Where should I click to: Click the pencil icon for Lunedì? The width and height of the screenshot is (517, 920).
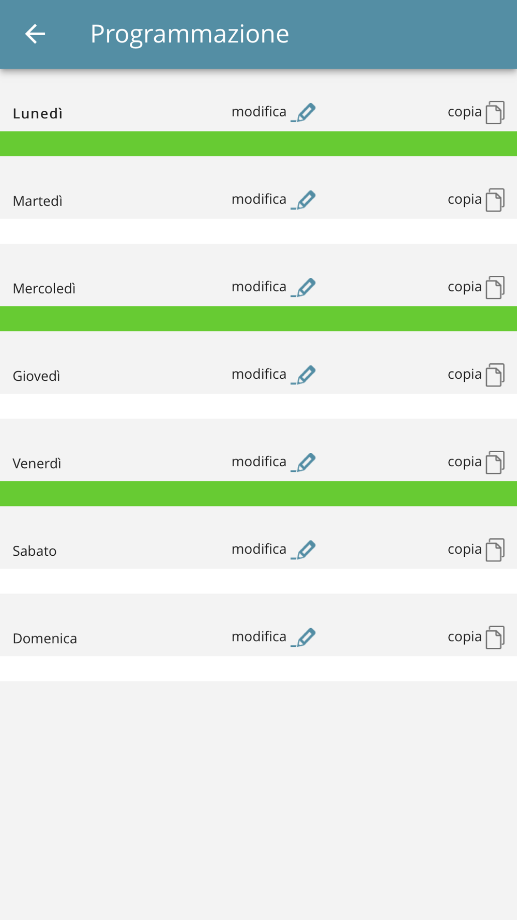point(303,112)
